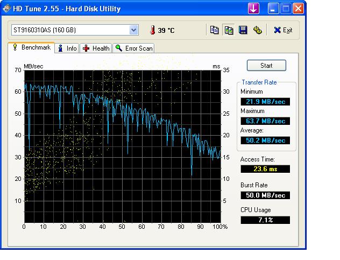Screen dimensions: 340x260
Task: Click the average value 50.2 MB/sec
Action: coord(265,140)
